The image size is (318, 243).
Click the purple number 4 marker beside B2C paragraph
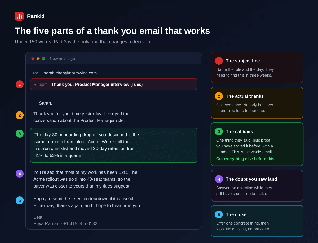[20, 174]
